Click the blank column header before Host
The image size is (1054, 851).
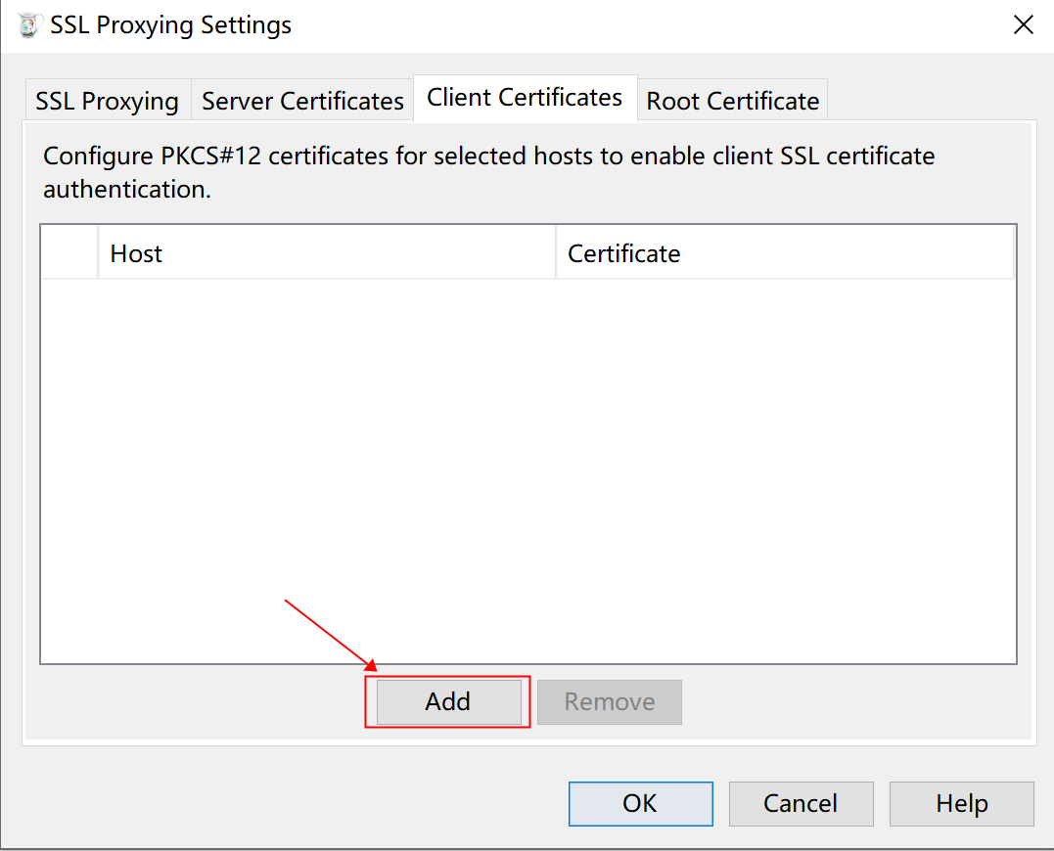69,253
